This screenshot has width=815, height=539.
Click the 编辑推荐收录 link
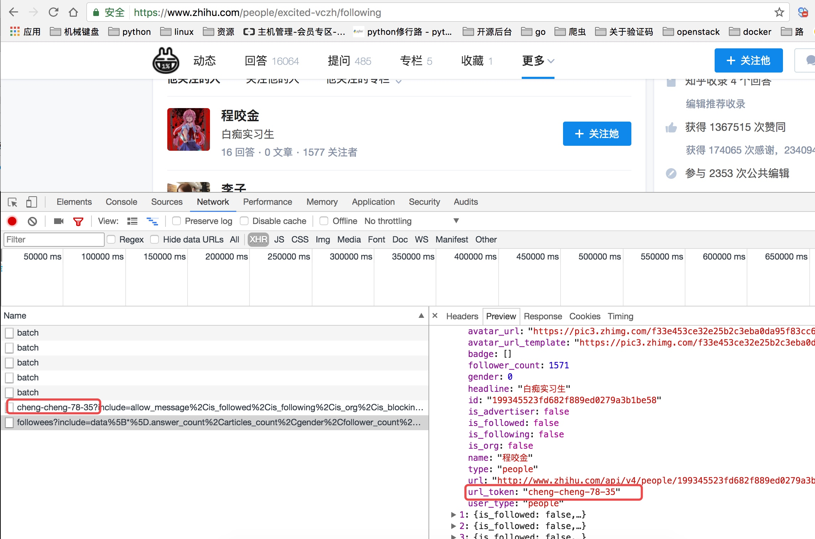715,104
